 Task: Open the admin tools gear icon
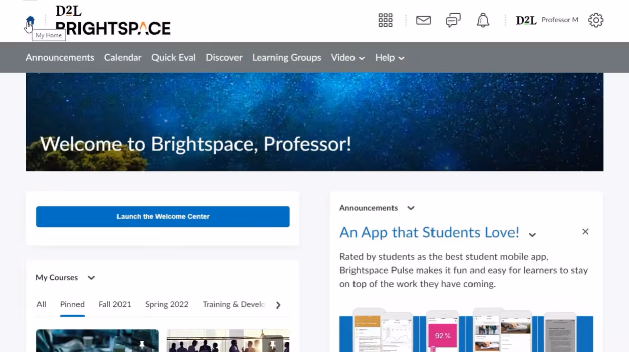coord(596,20)
